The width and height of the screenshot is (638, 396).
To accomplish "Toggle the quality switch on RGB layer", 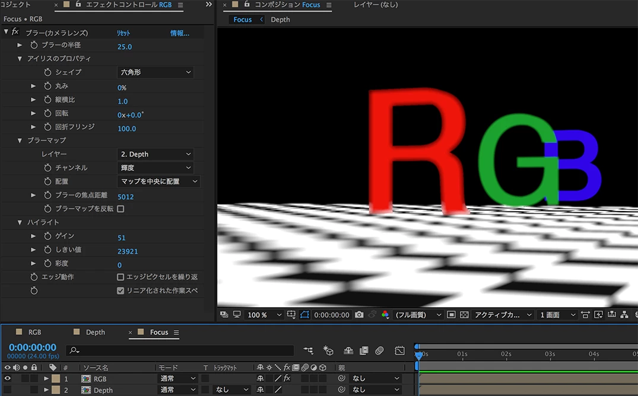I will [x=278, y=378].
